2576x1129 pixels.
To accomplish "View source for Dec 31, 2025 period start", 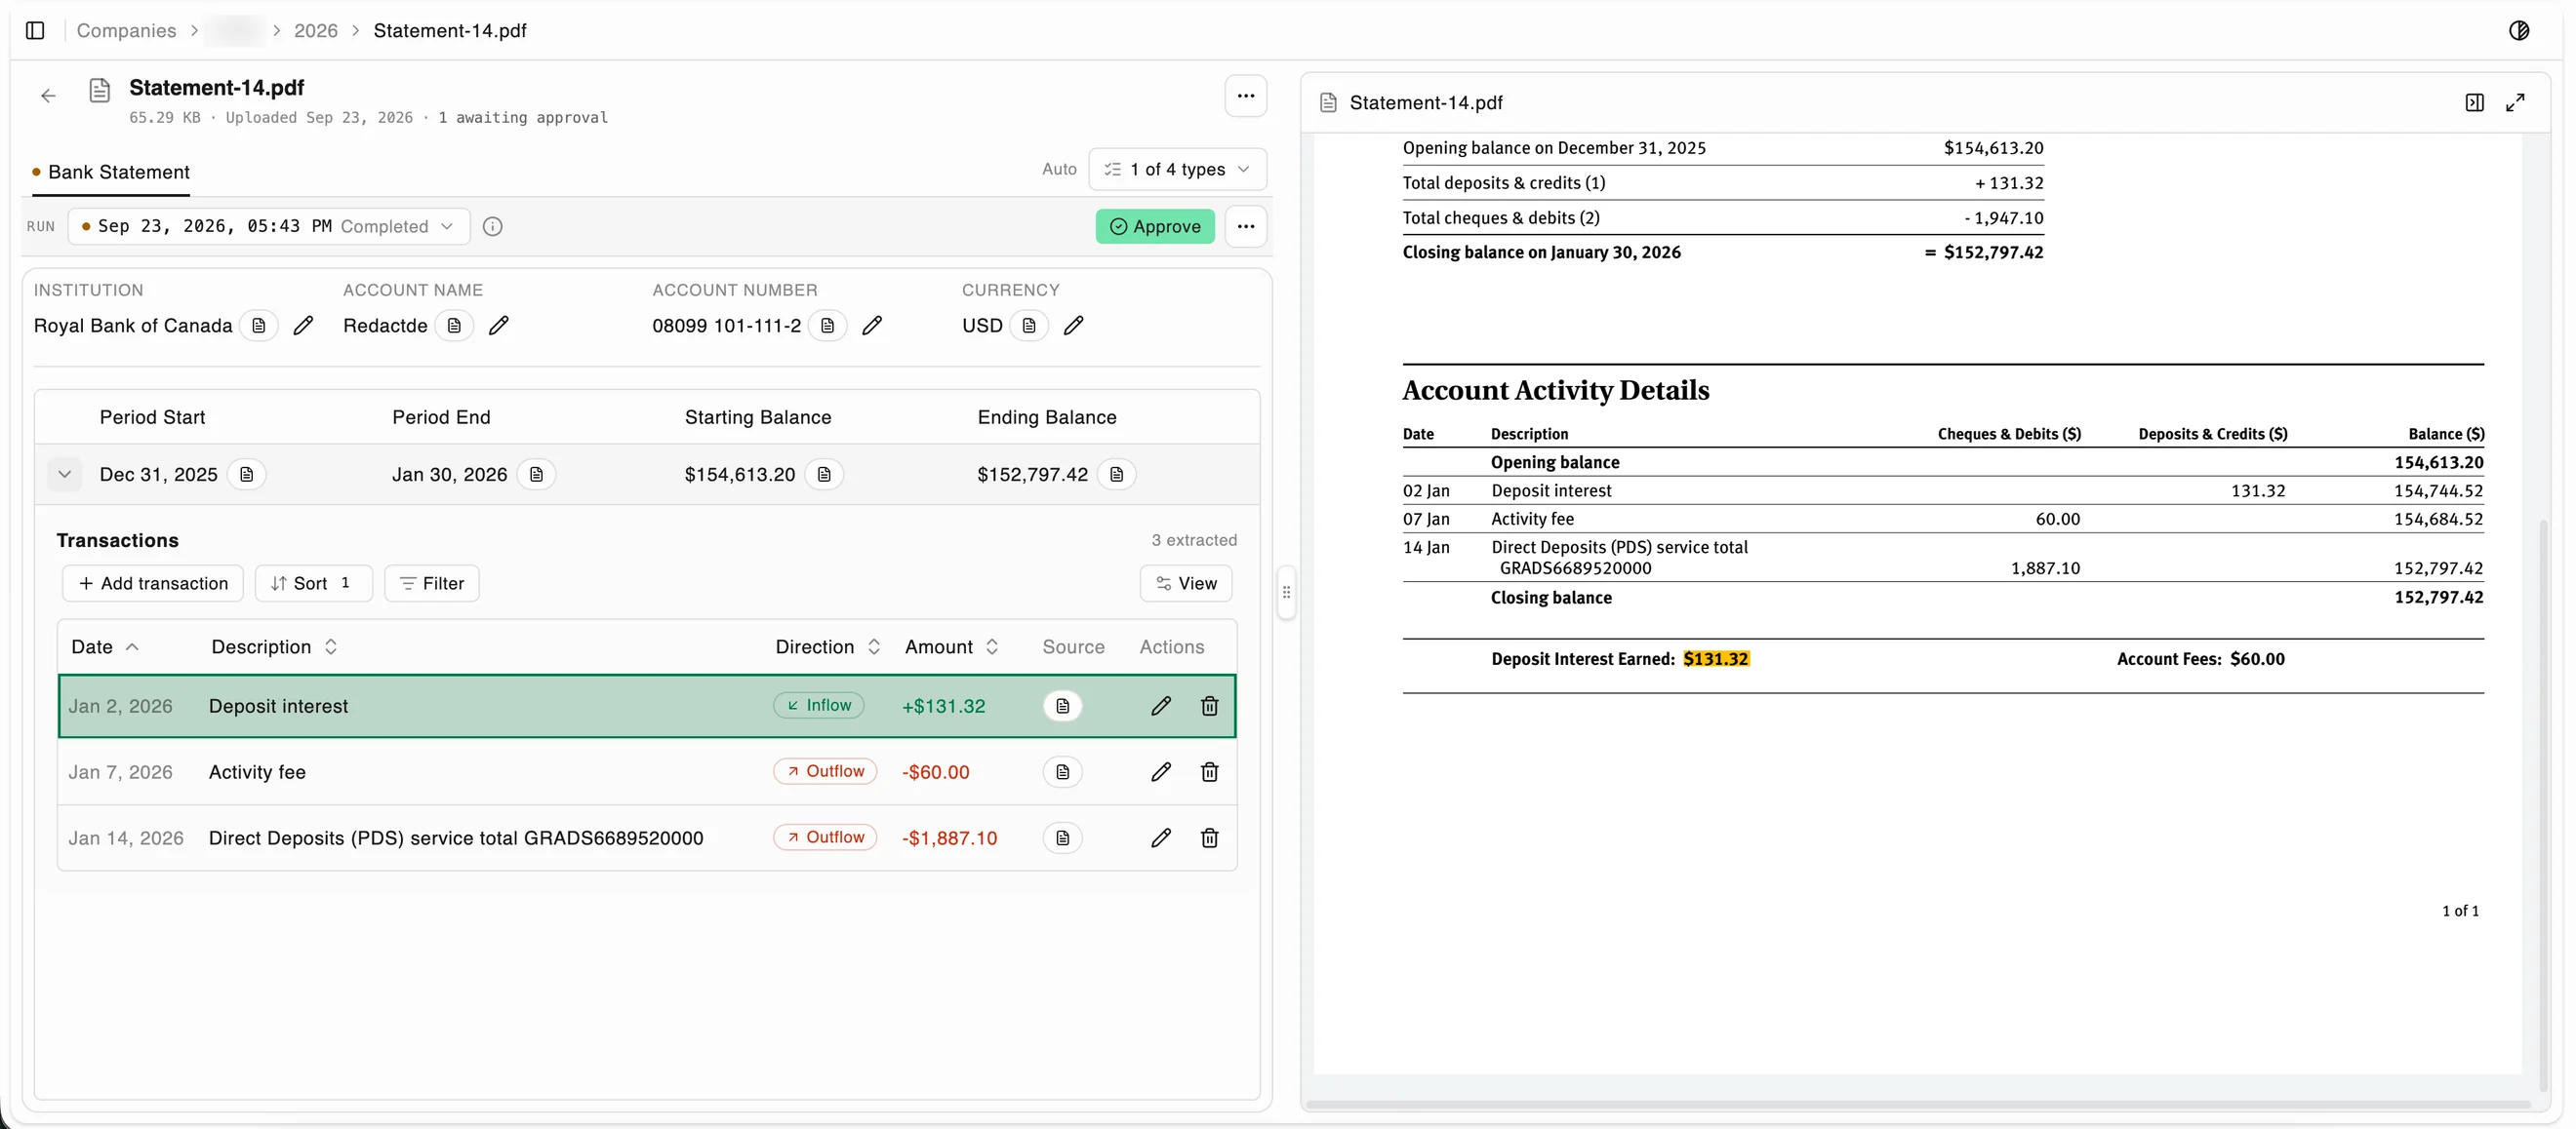I will (246, 475).
